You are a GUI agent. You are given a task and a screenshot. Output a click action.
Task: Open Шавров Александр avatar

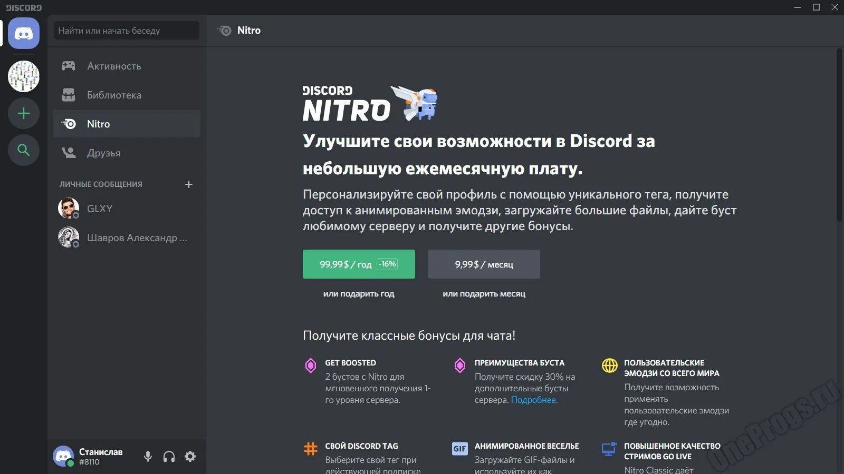pos(69,238)
